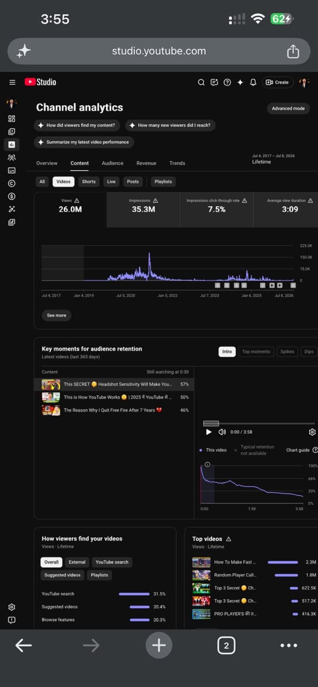Image resolution: width=318 pixels, height=687 pixels.
Task: Mute the preview video volume icon
Action: 222,432
